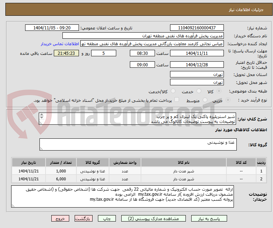Open اطلاعات تماس خریدار link
Image resolution: width=273 pixels, height=228 pixels.
click(x=60, y=44)
